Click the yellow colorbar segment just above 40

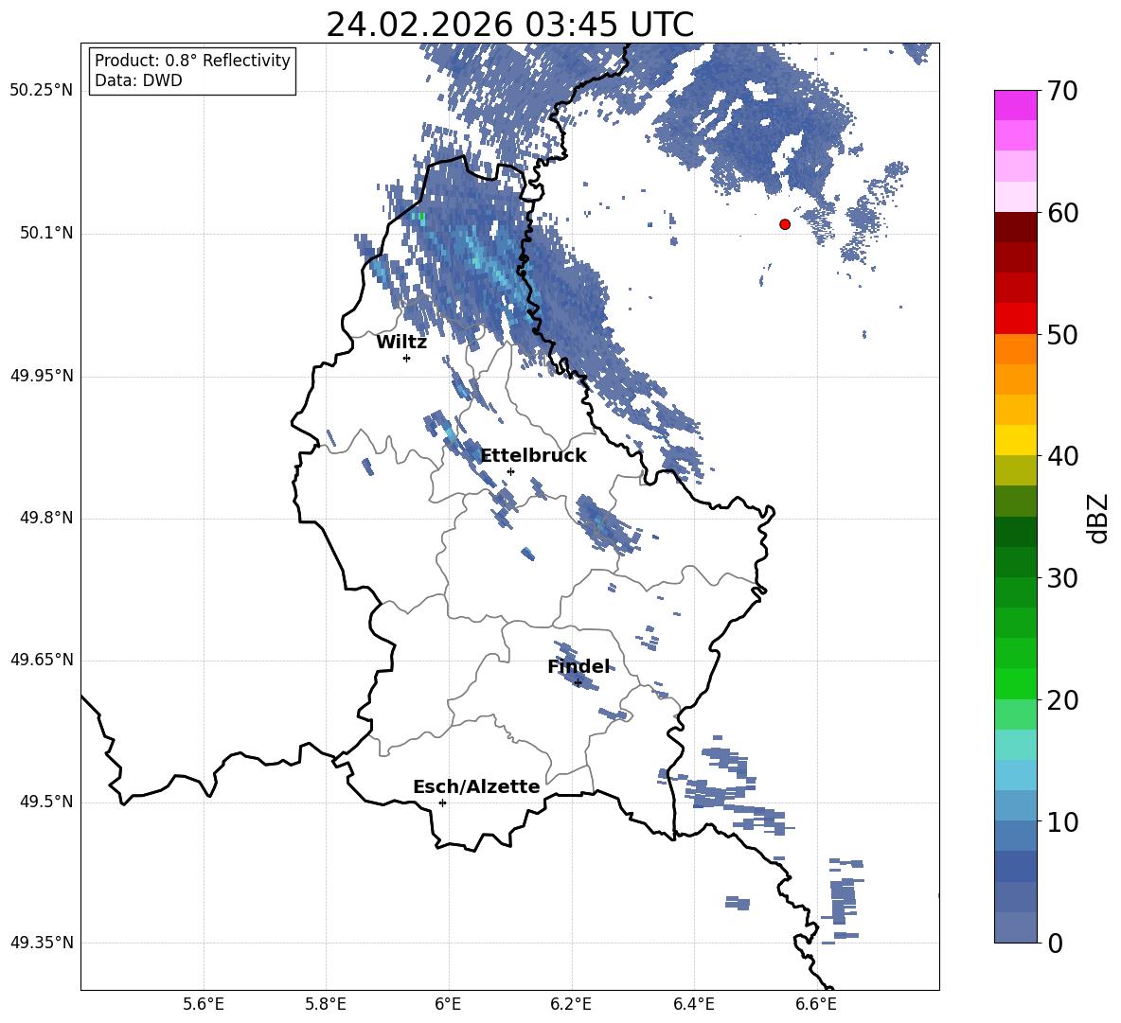point(1015,441)
